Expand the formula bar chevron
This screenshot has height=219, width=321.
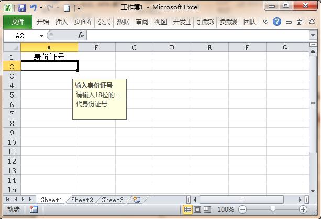(313, 35)
